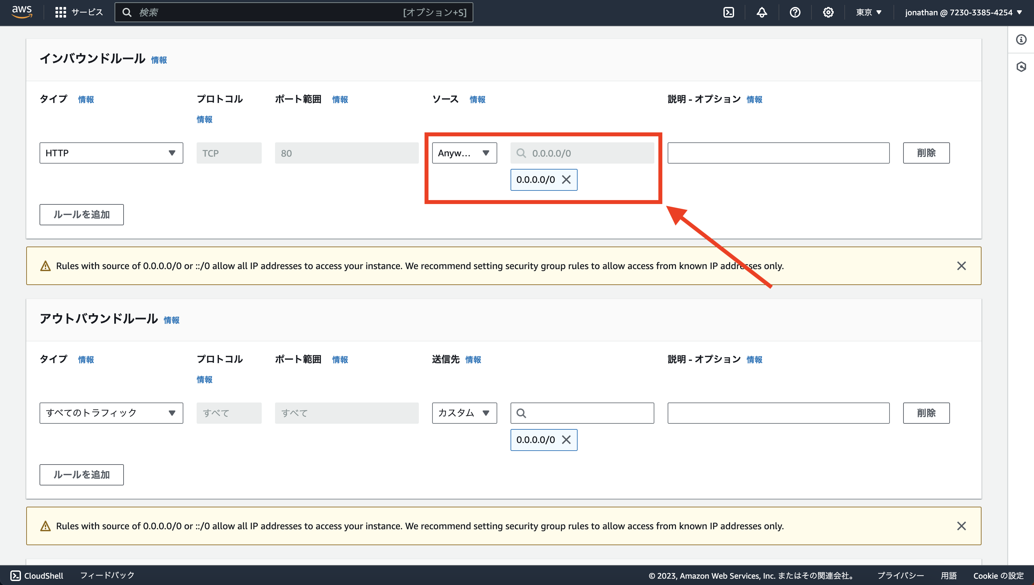The image size is (1034, 585).
Task: Open the HTTP inbound type dropdown
Action: pyautogui.click(x=111, y=153)
